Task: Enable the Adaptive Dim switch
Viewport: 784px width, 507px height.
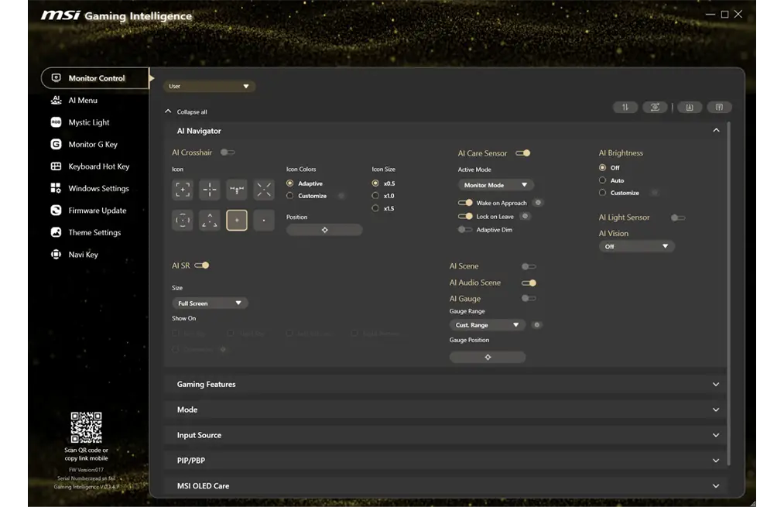Action: (465, 229)
